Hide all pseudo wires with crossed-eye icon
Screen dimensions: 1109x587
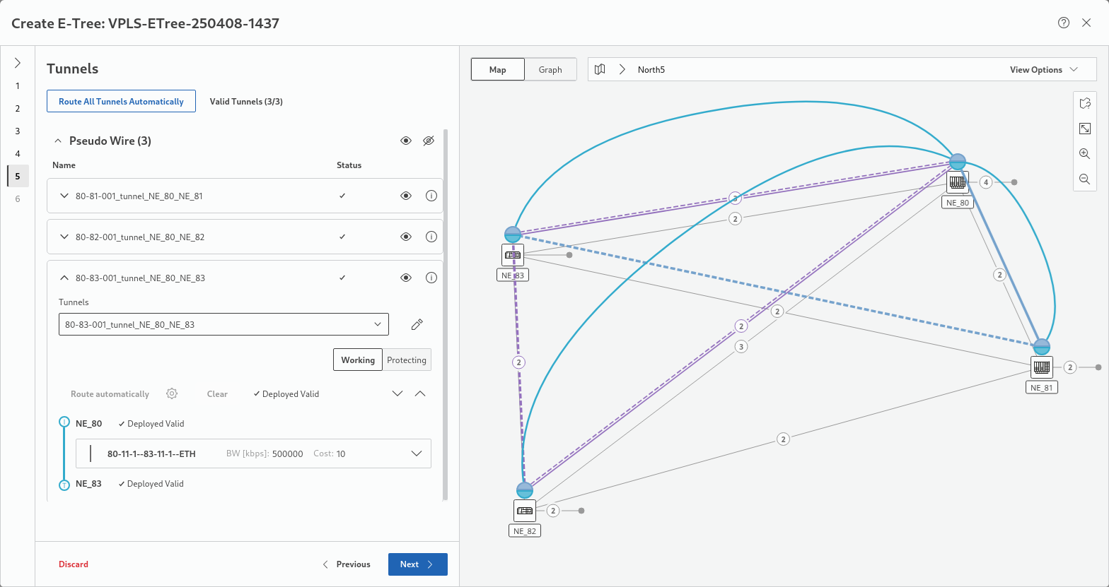[429, 141]
